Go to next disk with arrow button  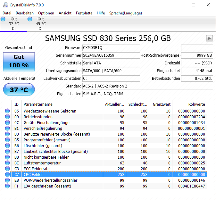[x=209, y=38]
